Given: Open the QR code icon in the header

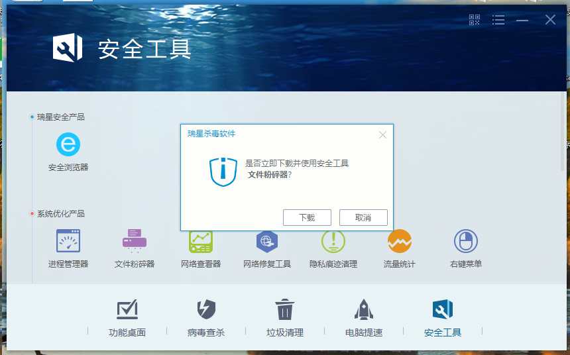Looking at the screenshot, I should click(475, 20).
